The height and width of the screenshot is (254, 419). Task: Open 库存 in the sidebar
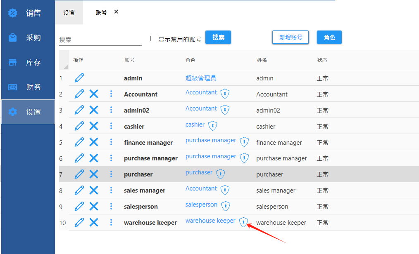(28, 62)
